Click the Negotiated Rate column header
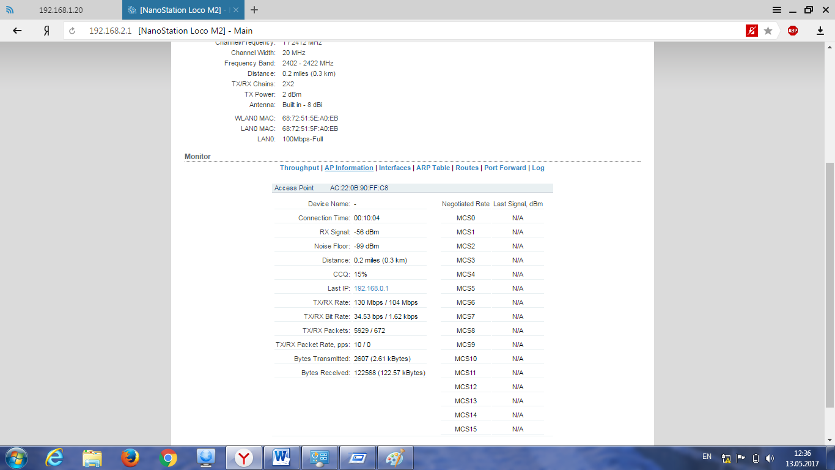This screenshot has height=470, width=835. click(x=466, y=204)
